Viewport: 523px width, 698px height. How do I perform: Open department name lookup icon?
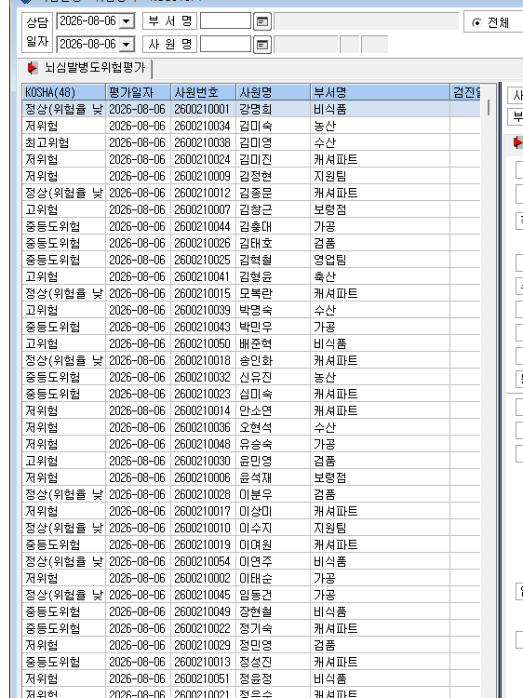click(262, 21)
